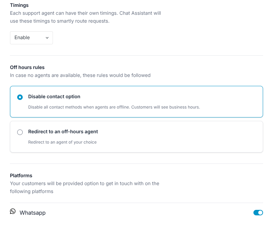Click the Whatsapp platform label
Viewport: 272px width, 226px height.
(32, 213)
